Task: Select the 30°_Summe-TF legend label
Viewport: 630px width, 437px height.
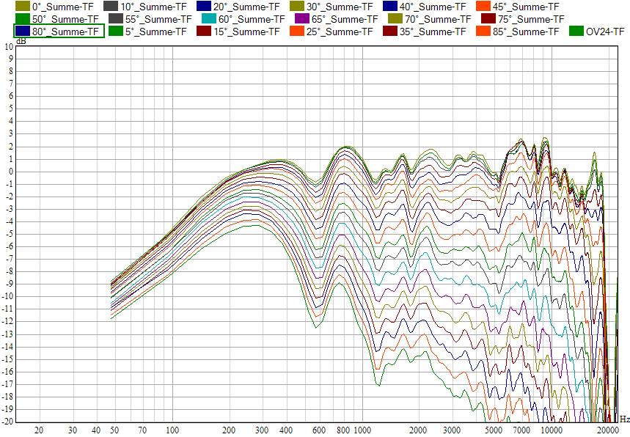Action: coord(340,7)
